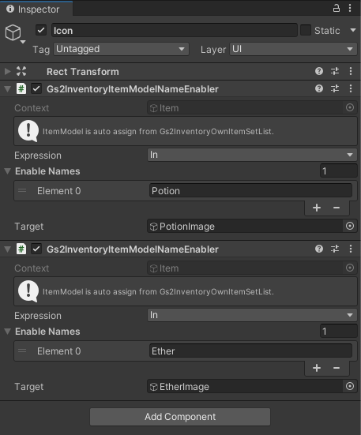This screenshot has width=361, height=435.
Task: Open the first Expression In dropdown
Action: tap(252, 155)
